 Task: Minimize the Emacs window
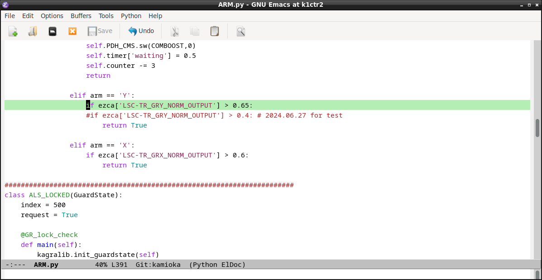(521, 5)
